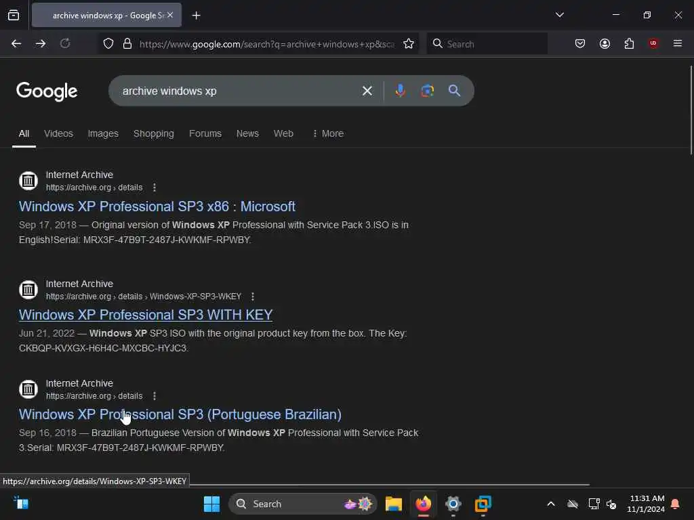694x520 pixels.
Task: Open tracking protection shield panel
Action: [x=108, y=43]
